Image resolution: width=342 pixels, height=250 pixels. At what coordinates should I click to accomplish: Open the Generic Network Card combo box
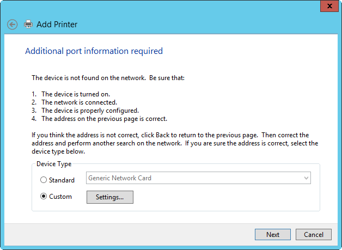[193, 178]
